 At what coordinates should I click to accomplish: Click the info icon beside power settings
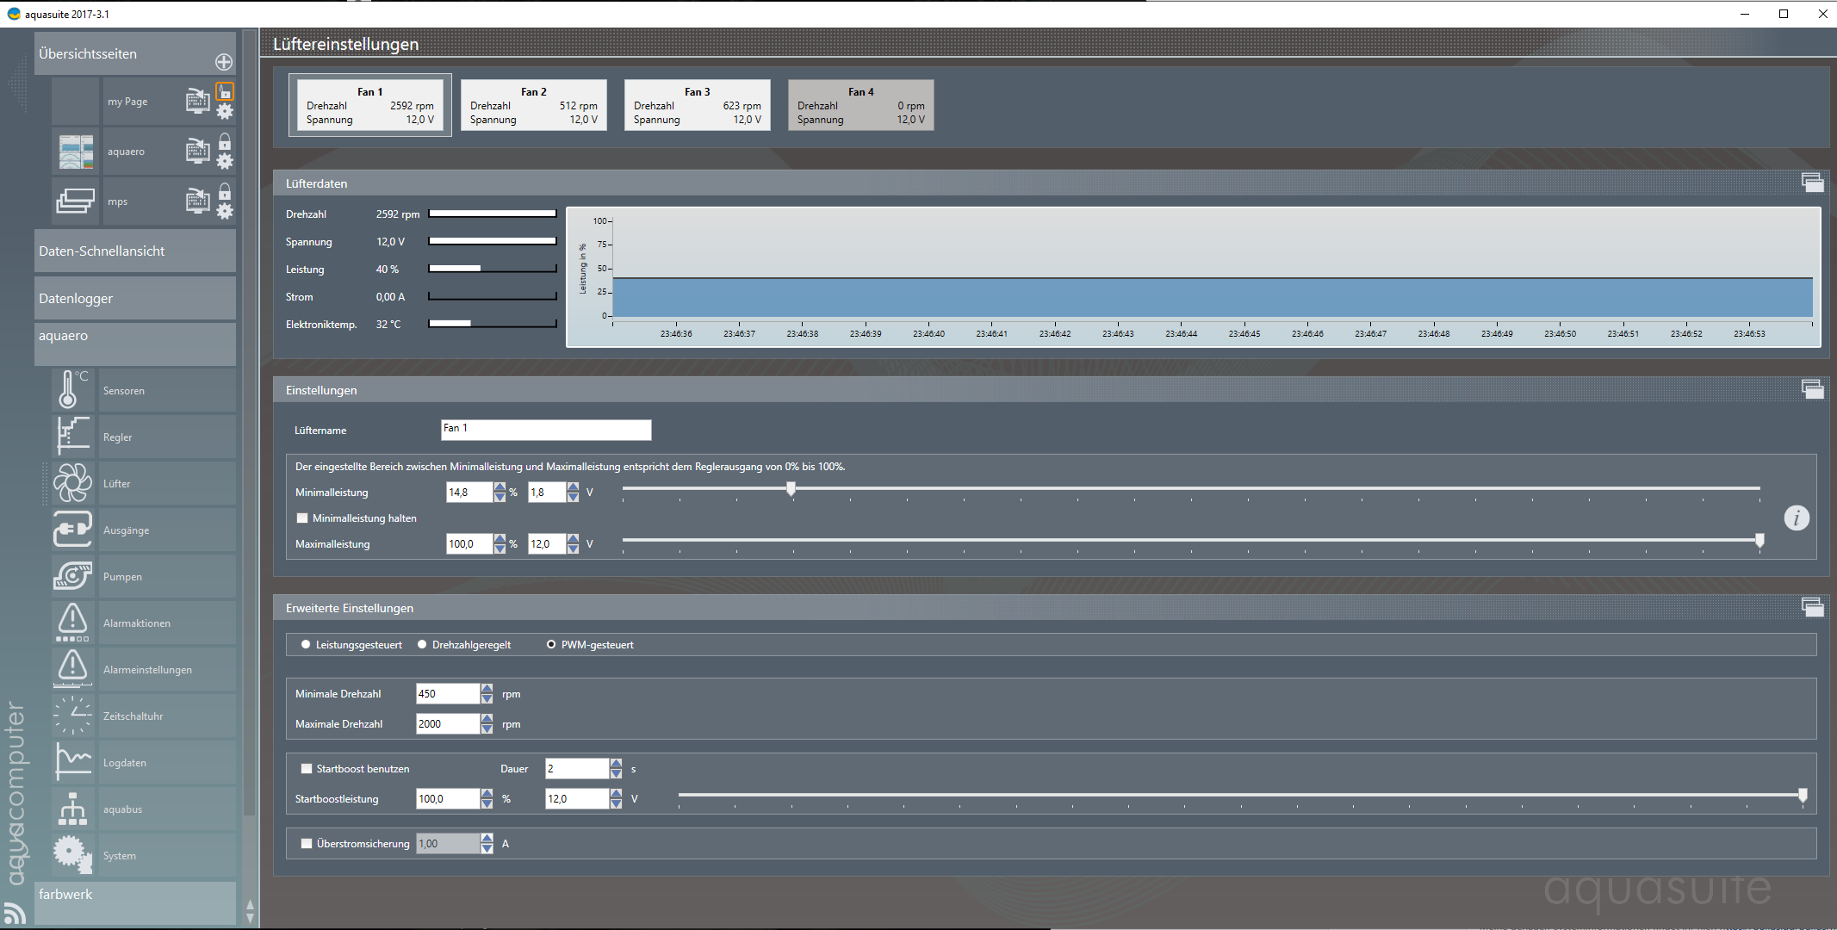click(1796, 518)
